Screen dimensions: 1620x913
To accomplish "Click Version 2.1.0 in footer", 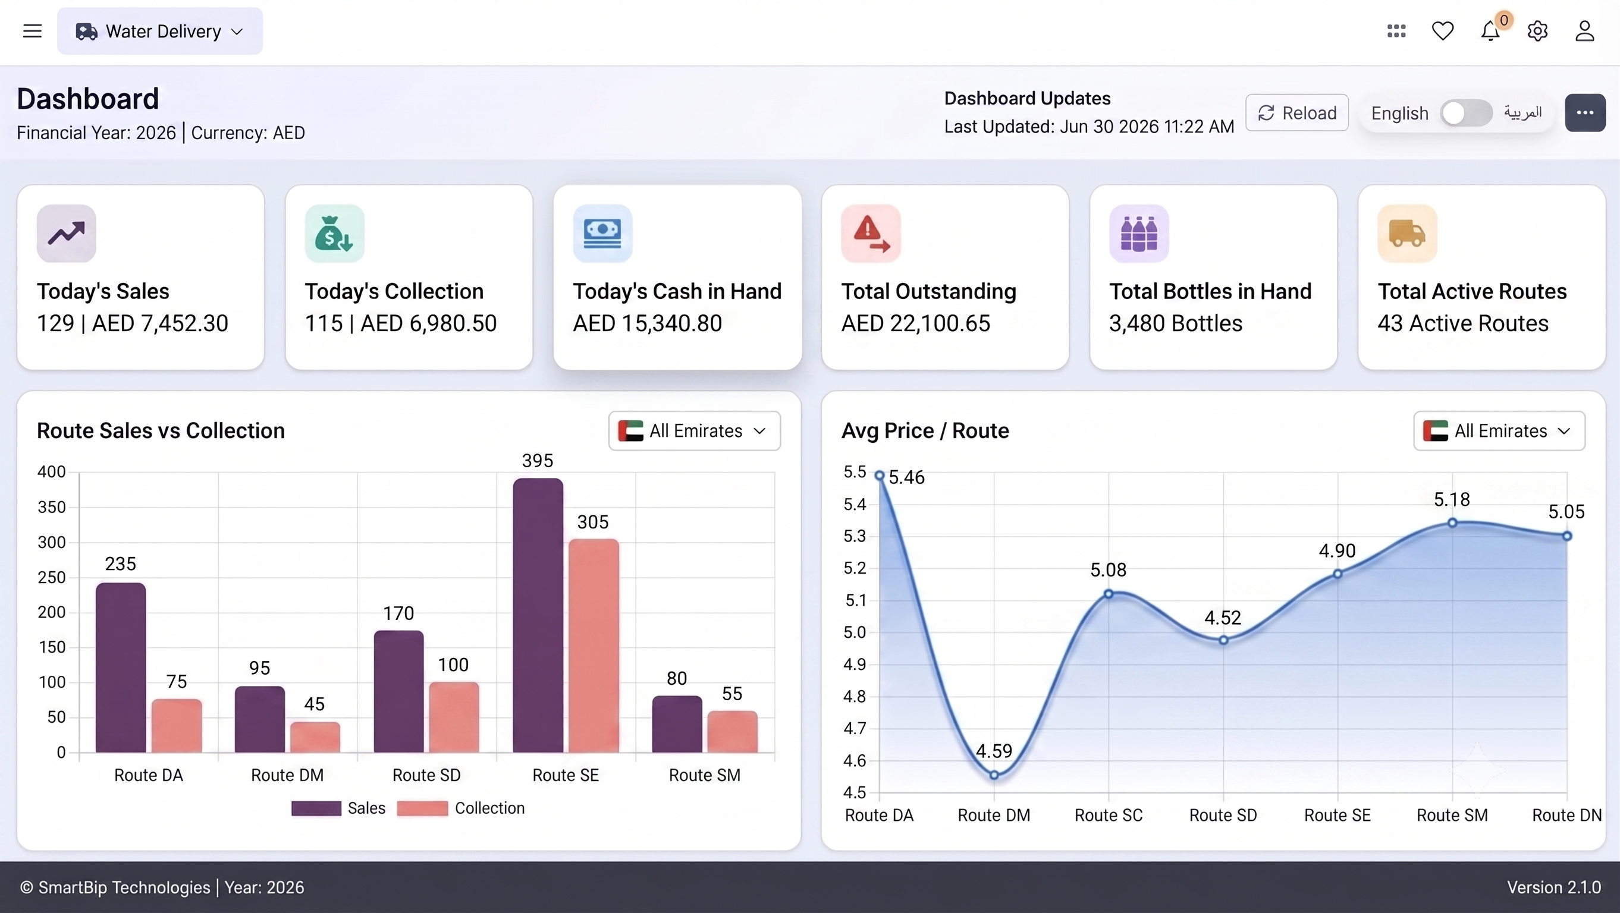I will (1554, 887).
